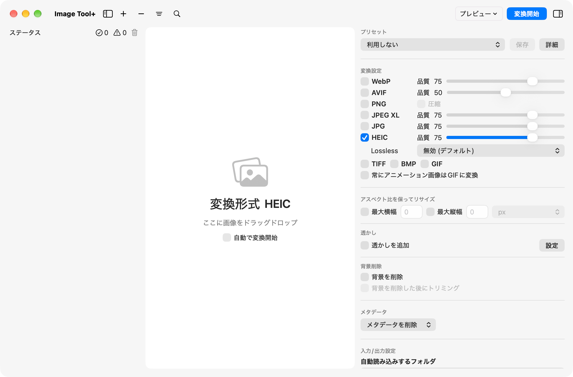573x377 pixels.
Task: Adjust the HEIC quality slider
Action: (x=505, y=137)
